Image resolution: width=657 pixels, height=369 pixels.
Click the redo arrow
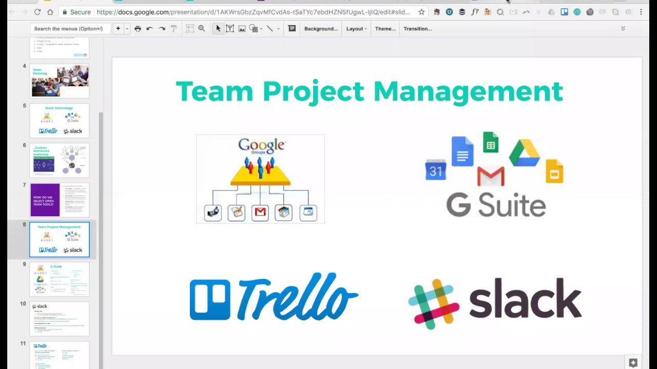162,29
